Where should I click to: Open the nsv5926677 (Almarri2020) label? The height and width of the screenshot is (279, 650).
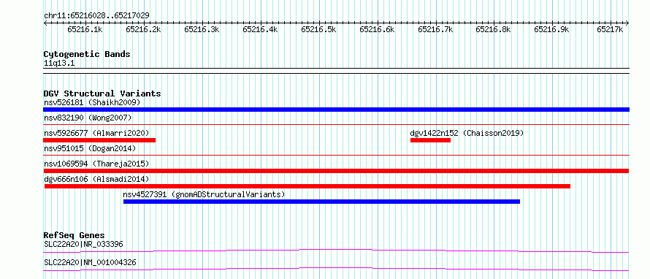tap(96, 133)
